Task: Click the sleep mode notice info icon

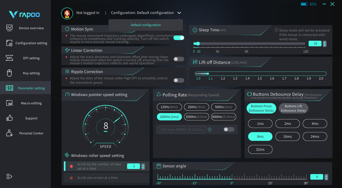Action: pos(276,30)
